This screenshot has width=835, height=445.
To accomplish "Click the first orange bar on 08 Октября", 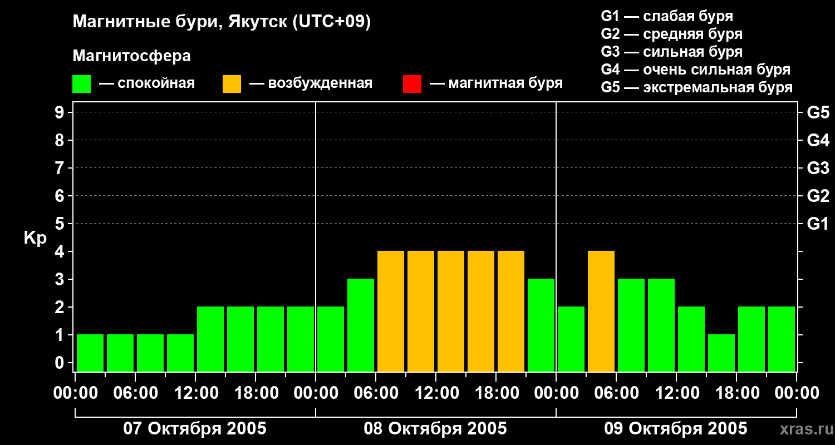I will 391,311.
